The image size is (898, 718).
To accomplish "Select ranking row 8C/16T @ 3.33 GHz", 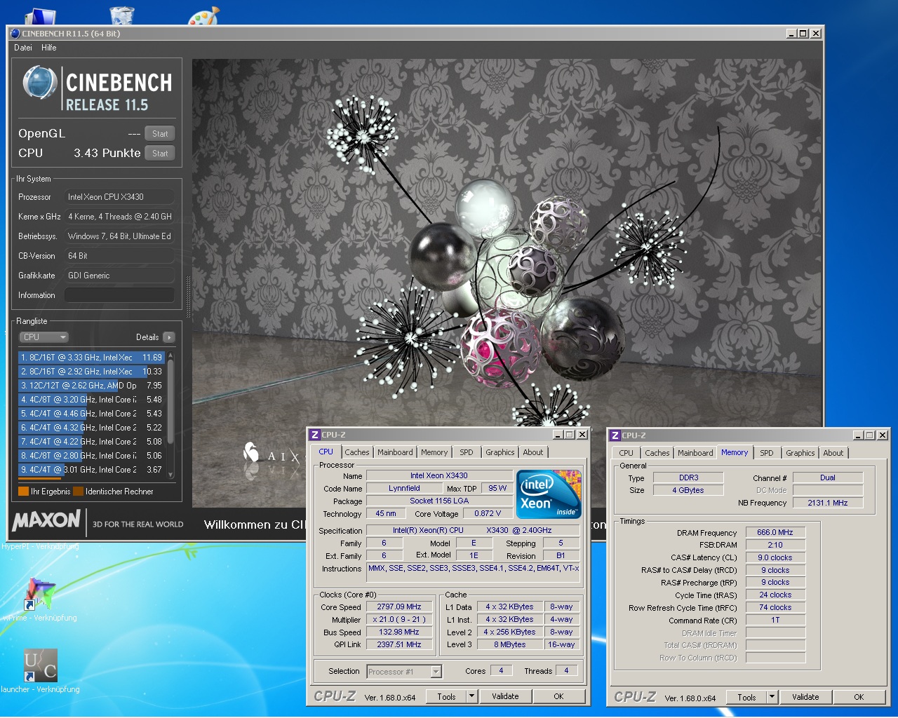I will [91, 358].
